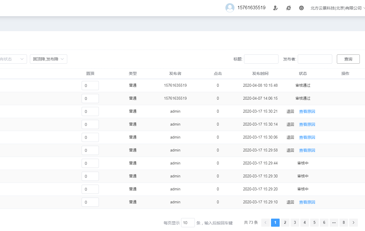This screenshot has width=365, height=231.
Task: Click the Internet Explorer browser icon
Action: click(x=288, y=8)
